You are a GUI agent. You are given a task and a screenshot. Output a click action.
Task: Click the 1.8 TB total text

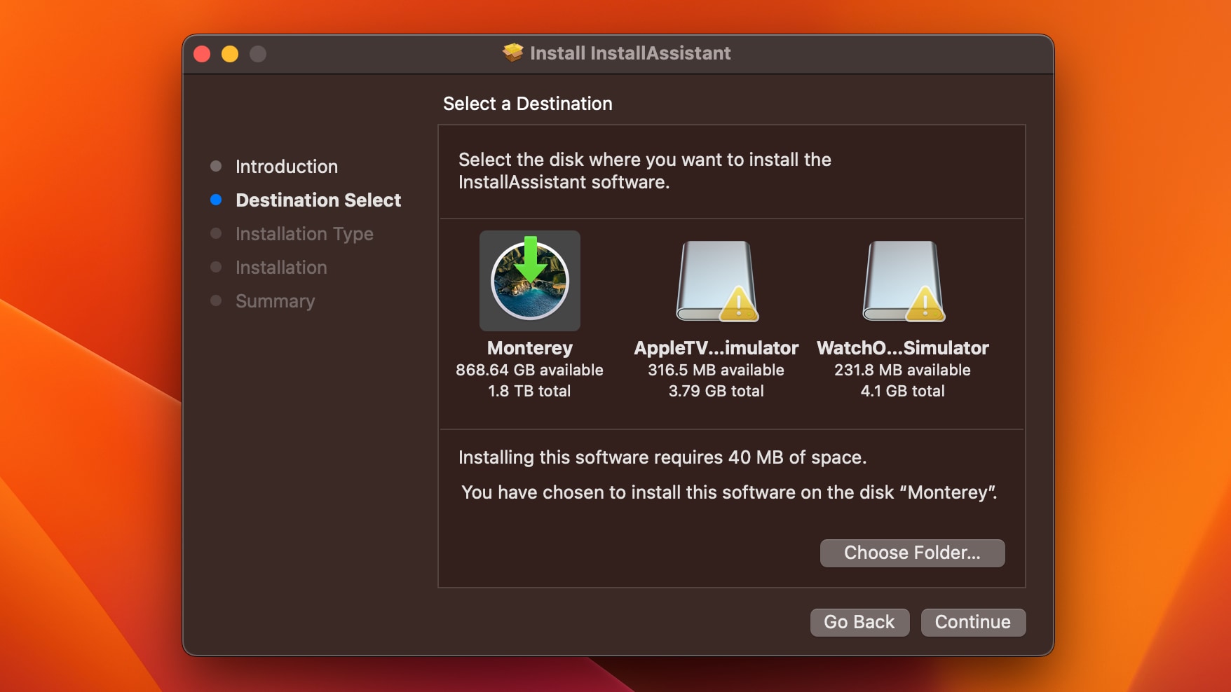pos(530,391)
